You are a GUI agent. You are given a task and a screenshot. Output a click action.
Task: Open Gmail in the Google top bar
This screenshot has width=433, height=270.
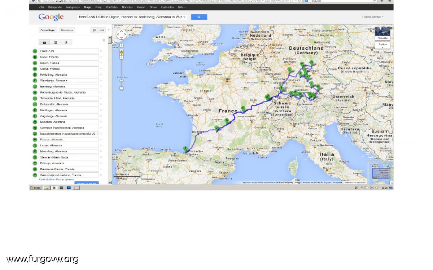(x=141, y=7)
